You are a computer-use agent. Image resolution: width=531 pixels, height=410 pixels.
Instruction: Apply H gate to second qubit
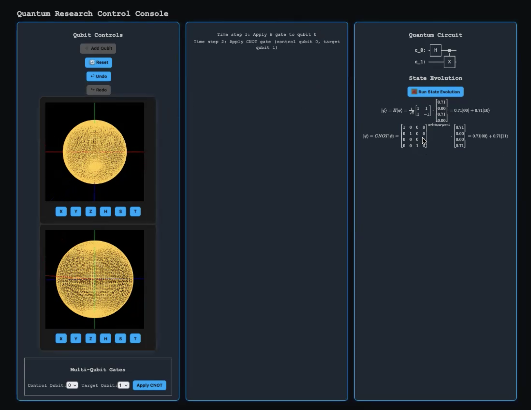[x=106, y=339]
